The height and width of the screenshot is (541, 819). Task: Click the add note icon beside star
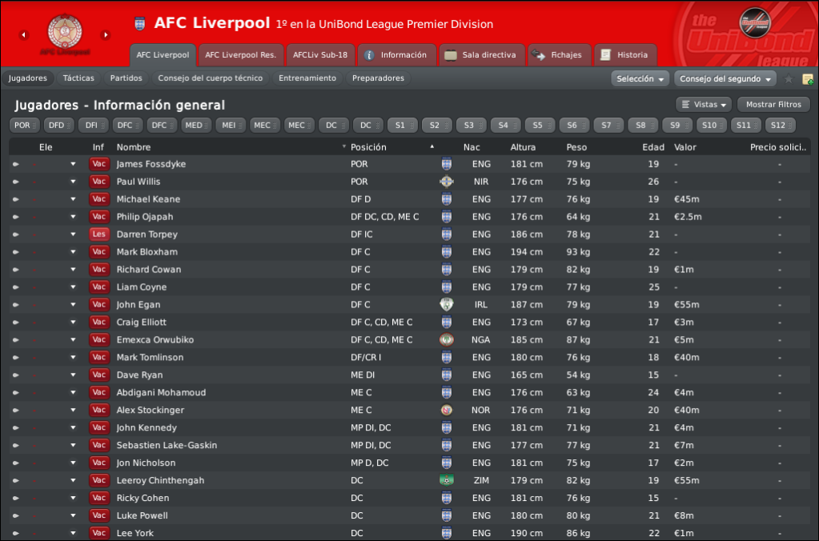click(x=808, y=79)
